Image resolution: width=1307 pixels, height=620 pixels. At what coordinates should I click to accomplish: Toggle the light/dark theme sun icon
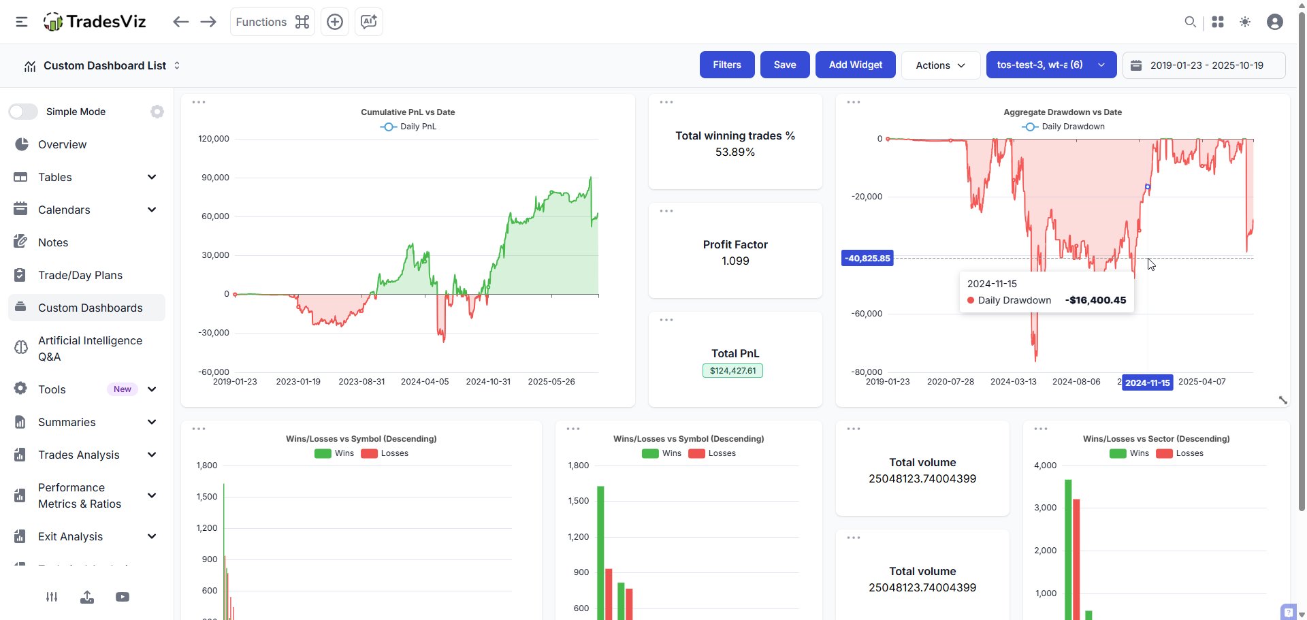pyautogui.click(x=1245, y=22)
